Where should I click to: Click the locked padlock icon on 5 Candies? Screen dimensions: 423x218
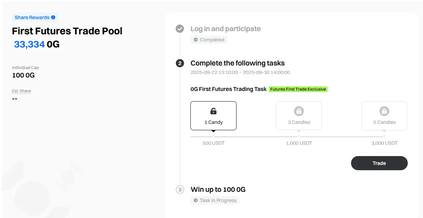[x=384, y=111]
